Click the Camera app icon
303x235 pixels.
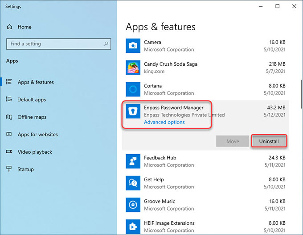(x=133, y=46)
